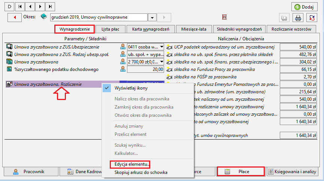
Task: Click the book icon next to Okres
Action: point(43,16)
